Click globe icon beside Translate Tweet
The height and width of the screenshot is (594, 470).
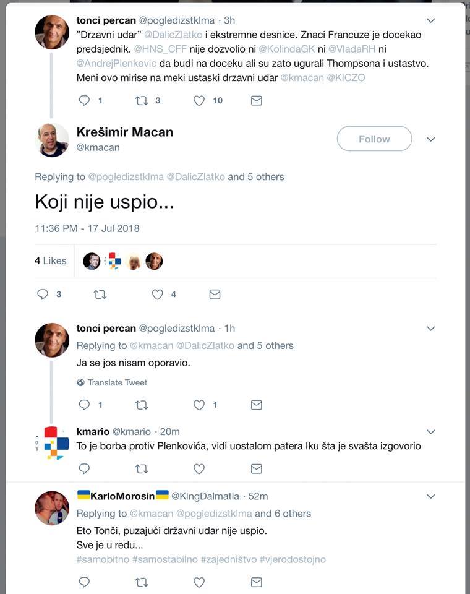[80, 382]
